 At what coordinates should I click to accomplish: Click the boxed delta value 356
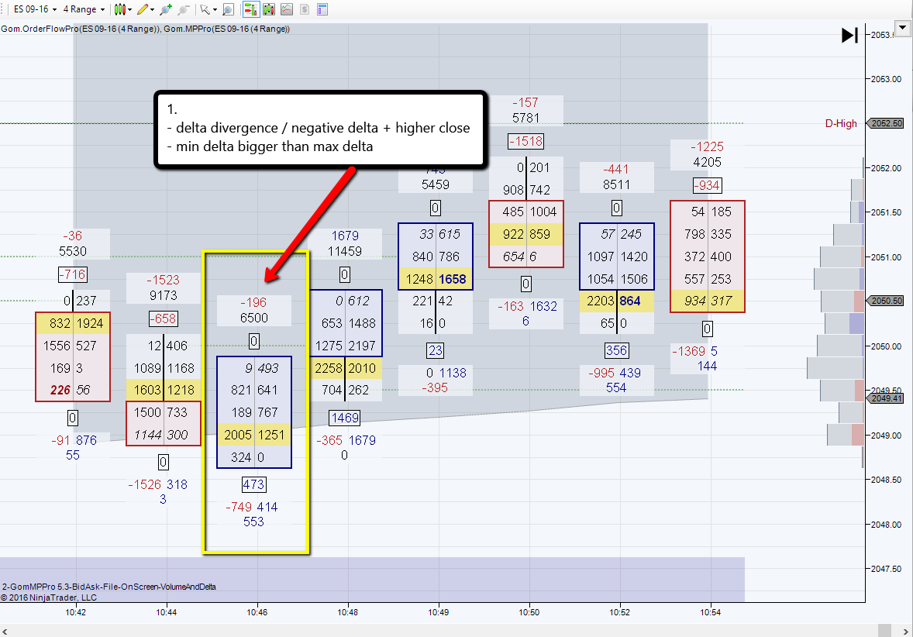617,350
